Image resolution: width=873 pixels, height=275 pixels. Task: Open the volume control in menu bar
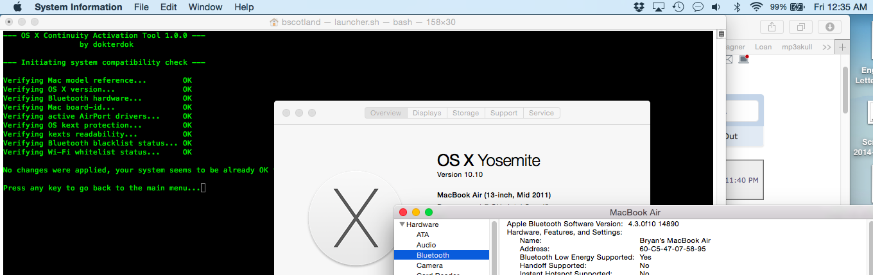coord(716,7)
